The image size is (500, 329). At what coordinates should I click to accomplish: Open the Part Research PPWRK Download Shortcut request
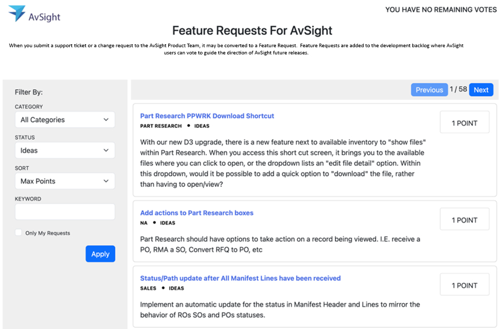coord(207,115)
